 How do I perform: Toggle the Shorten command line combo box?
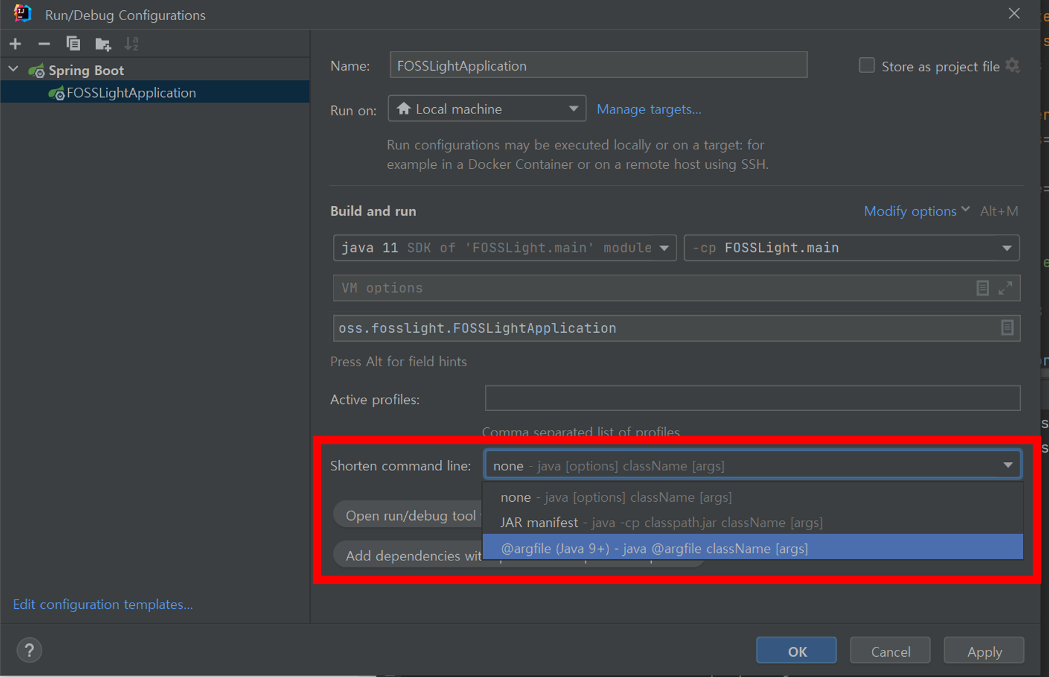(x=753, y=465)
